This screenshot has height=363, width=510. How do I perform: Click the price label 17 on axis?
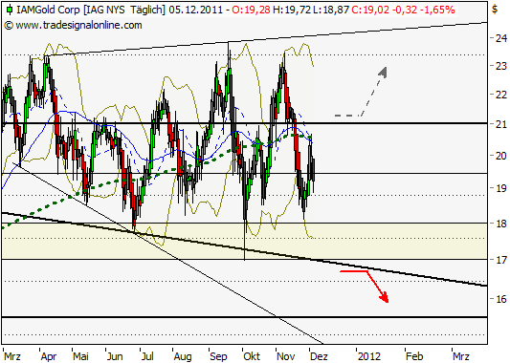(x=500, y=260)
